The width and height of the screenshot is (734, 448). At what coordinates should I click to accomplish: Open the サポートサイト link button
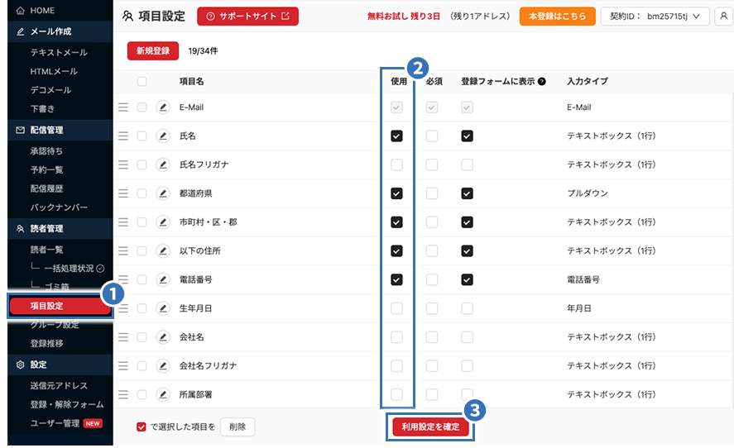pyautogui.click(x=247, y=16)
